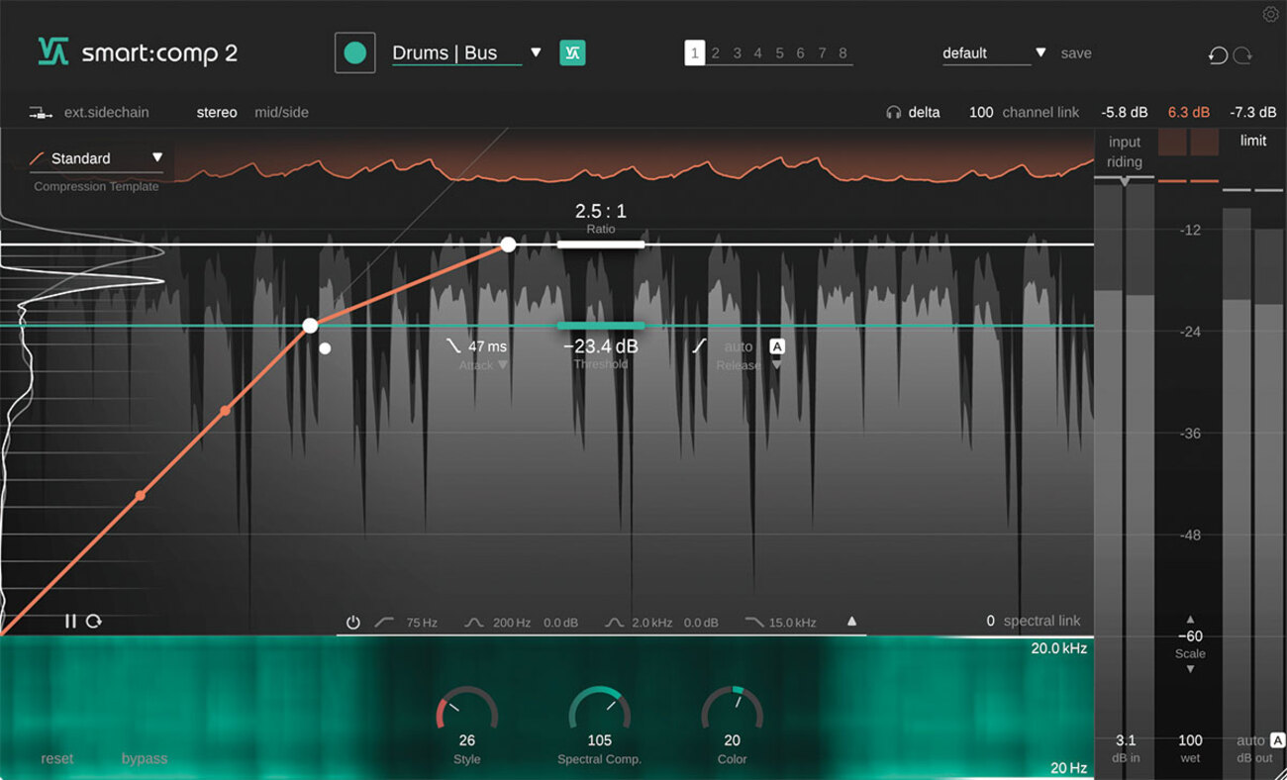Viewport: 1287px width, 780px height.
Task: Click the 100 wet value
Action: 1190,740
